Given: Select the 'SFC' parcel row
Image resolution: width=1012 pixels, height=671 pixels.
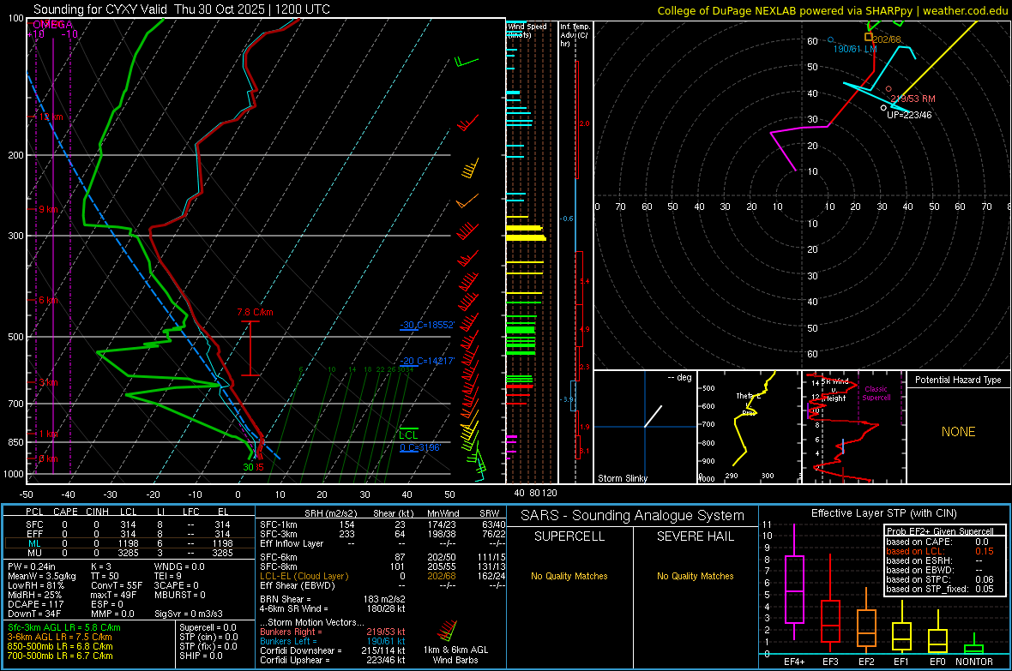Looking at the screenshot, I should tap(130, 524).
